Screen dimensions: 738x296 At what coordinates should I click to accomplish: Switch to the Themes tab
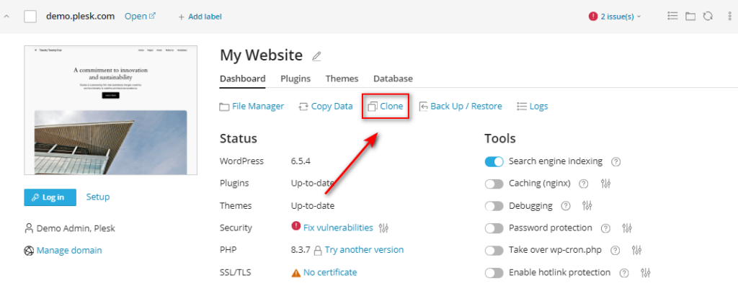pos(342,79)
